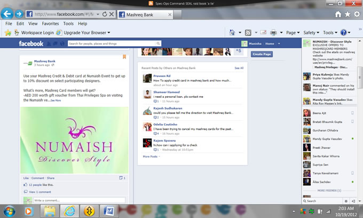Image resolution: width=363 pixels, height=218 pixels.
Task: Click the Add to Favorites bar star icon
Action: pos(8,33)
